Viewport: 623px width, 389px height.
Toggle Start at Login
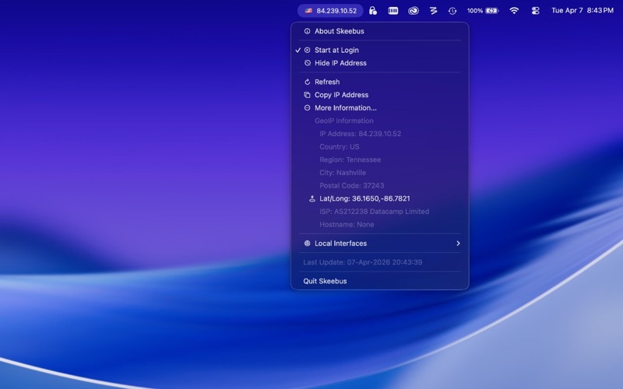click(380, 50)
